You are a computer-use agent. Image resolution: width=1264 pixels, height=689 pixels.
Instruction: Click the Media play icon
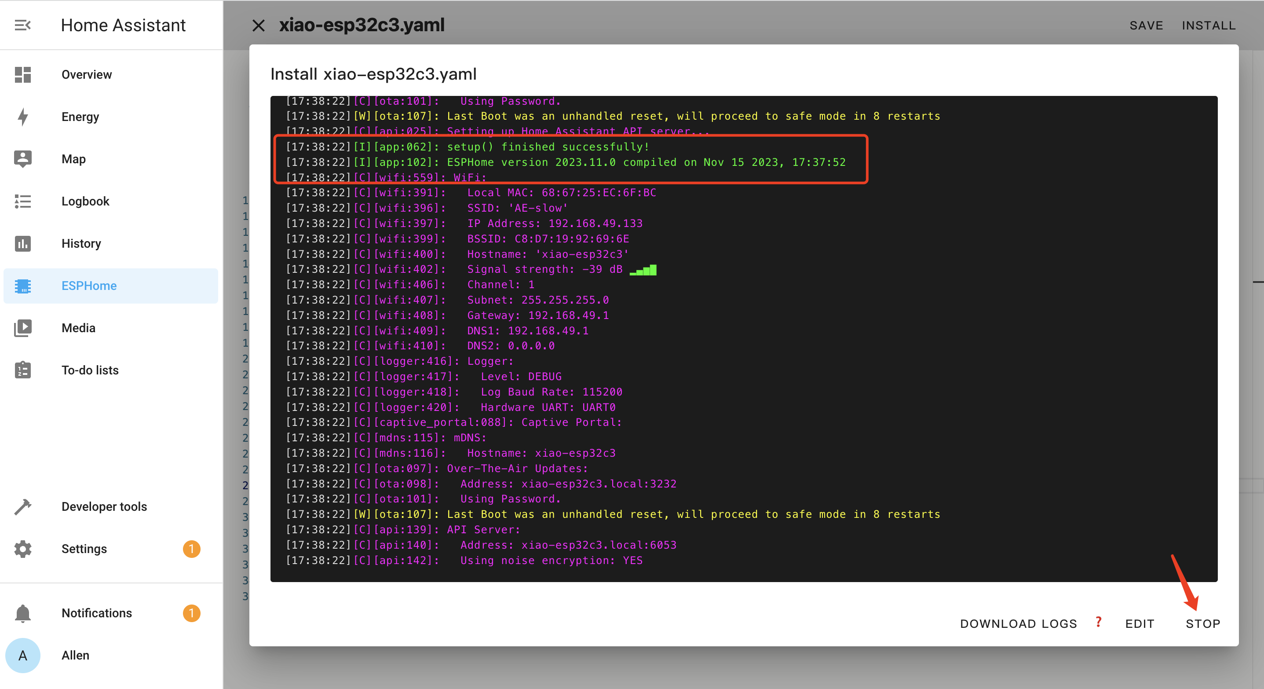(x=22, y=328)
